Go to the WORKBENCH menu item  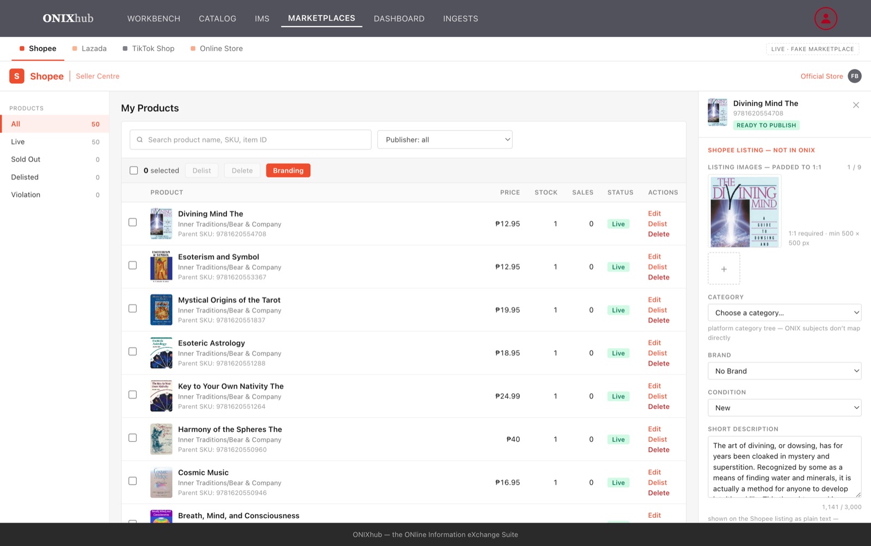(154, 18)
